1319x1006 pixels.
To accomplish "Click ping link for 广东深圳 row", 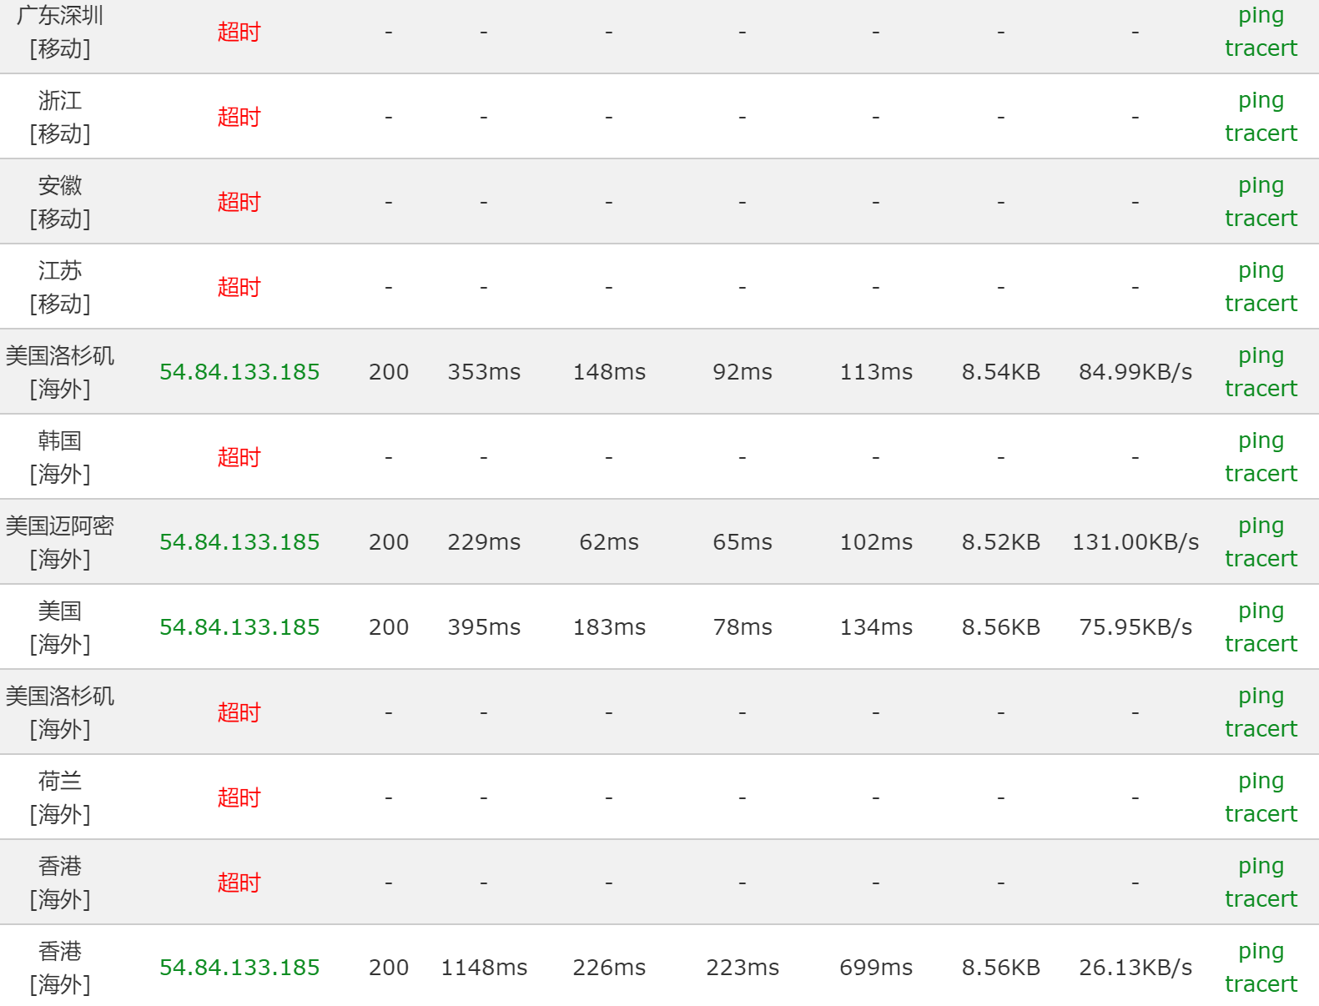I will 1260,16.
